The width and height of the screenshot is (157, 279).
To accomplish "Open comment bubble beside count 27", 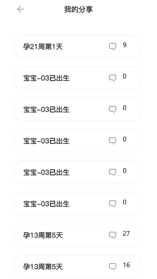I will (112, 235).
